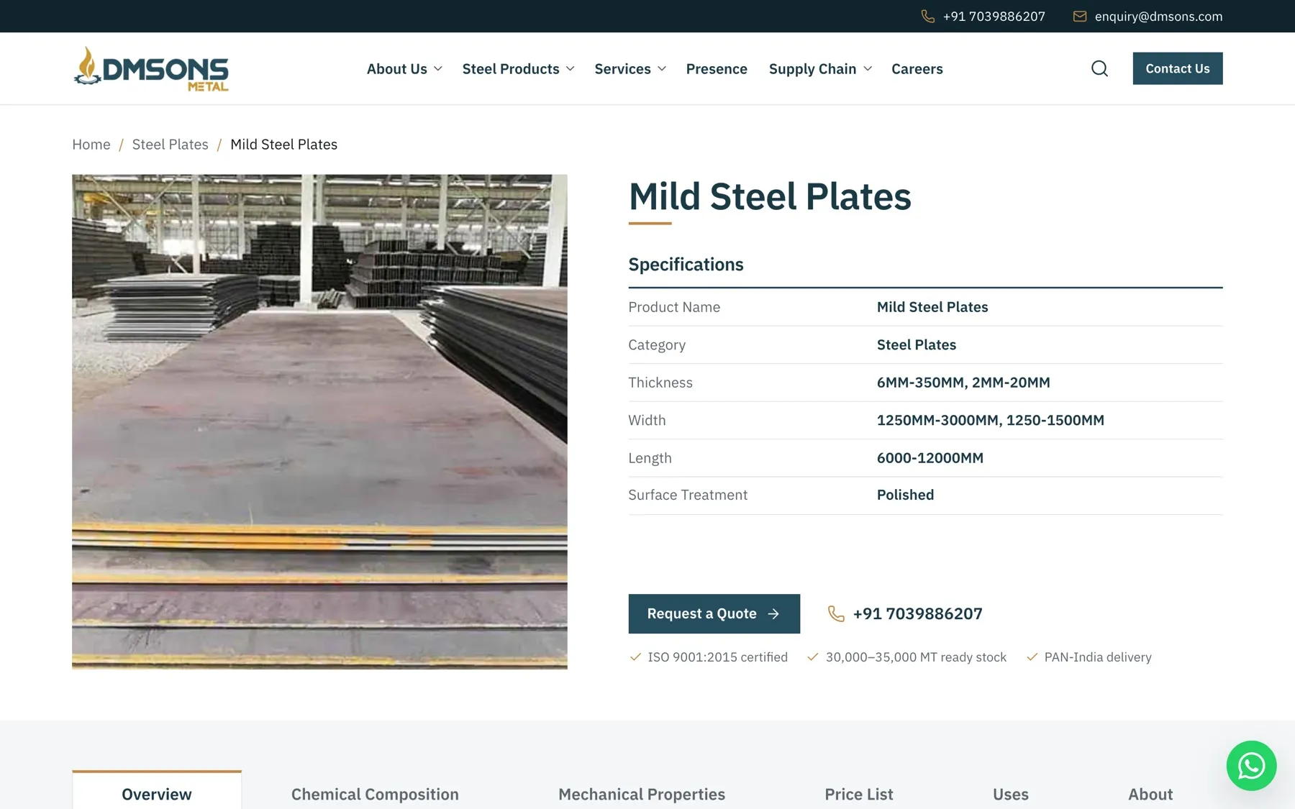The width and height of the screenshot is (1295, 809).
Task: Go to Home breadcrumb link
Action: [x=91, y=145]
